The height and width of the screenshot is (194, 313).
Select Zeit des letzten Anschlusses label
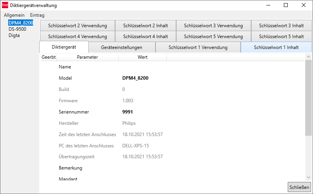point(87,135)
